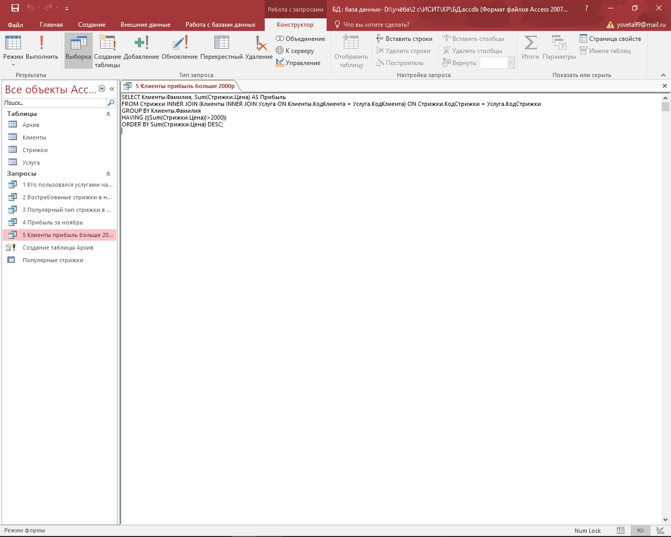Select the Популярные стрижки form

tap(59, 260)
